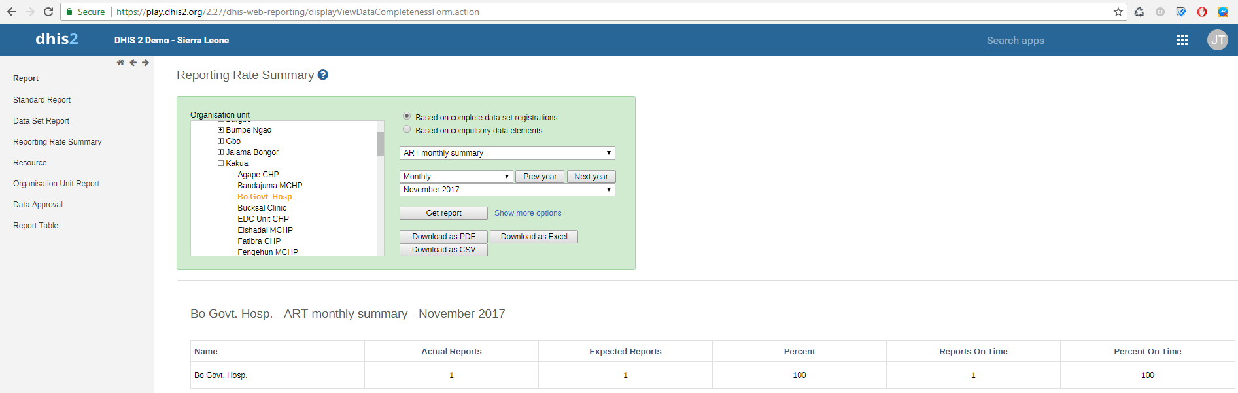Reload the page with refresh icon
The image size is (1238, 393).
[48, 12]
